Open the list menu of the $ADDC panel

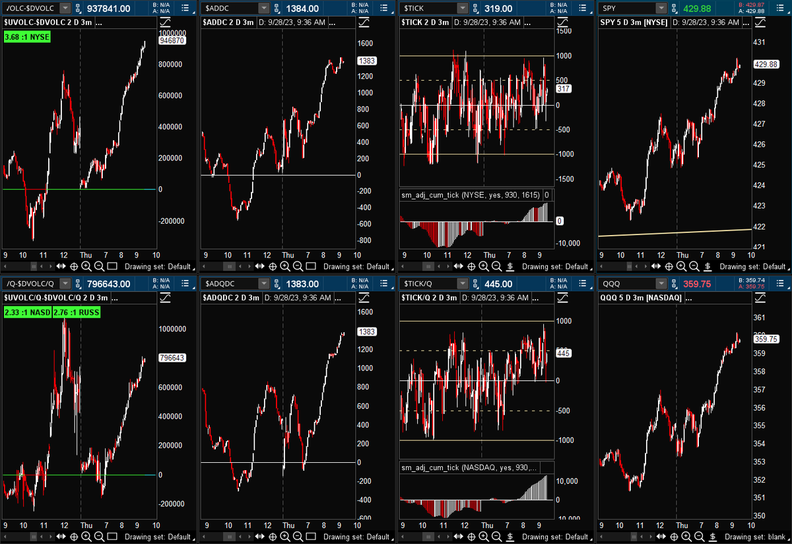click(x=384, y=8)
